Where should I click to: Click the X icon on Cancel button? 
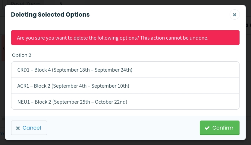18,128
